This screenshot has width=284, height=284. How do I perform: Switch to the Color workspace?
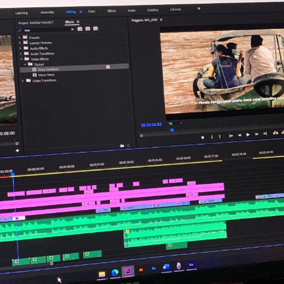tap(92, 11)
